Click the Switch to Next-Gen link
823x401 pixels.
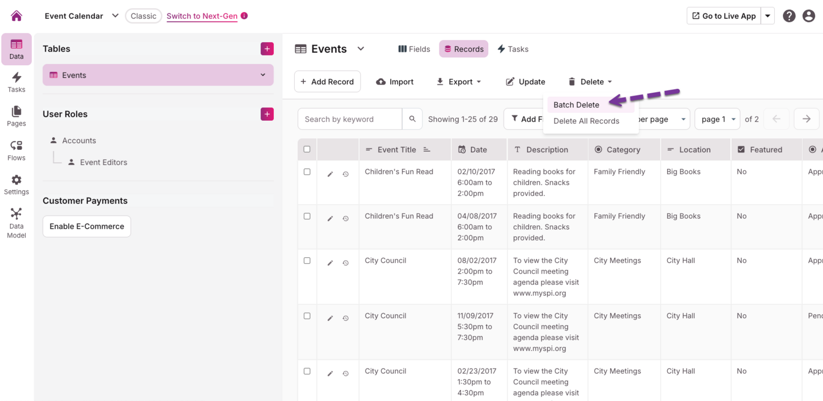click(202, 16)
